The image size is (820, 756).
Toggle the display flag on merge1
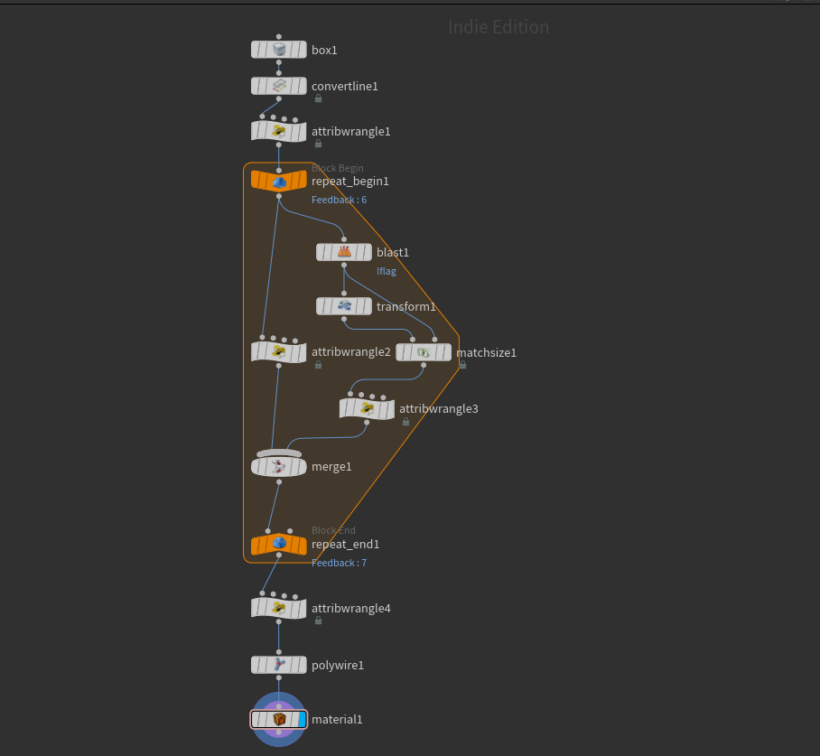[302, 466]
